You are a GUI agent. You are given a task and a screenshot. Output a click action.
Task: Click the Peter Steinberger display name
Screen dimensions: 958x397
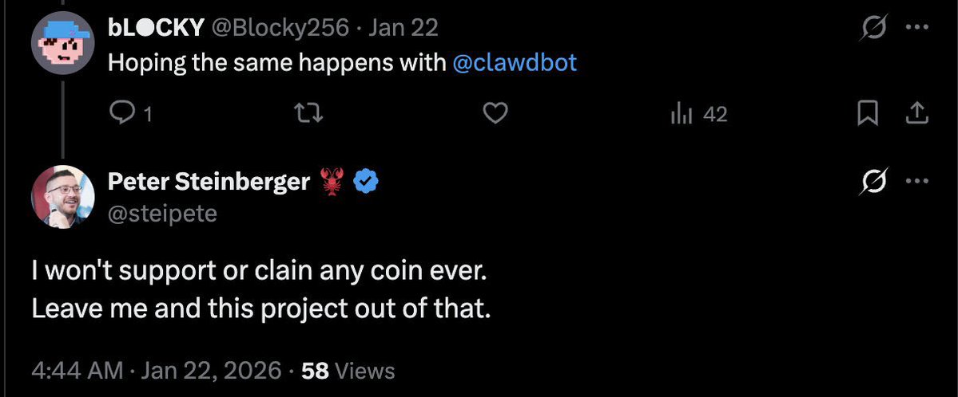point(209,183)
